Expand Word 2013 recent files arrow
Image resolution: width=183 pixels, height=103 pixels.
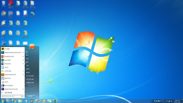click(23, 64)
